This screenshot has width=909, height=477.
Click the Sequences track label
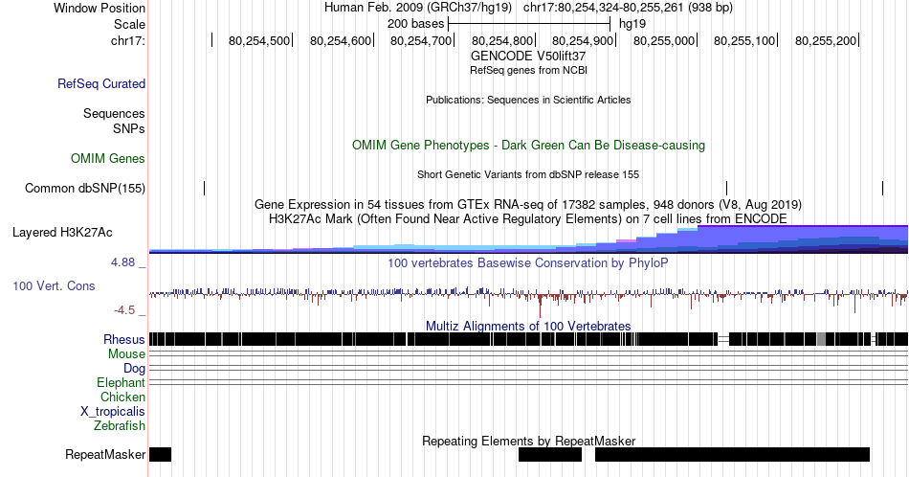point(114,113)
